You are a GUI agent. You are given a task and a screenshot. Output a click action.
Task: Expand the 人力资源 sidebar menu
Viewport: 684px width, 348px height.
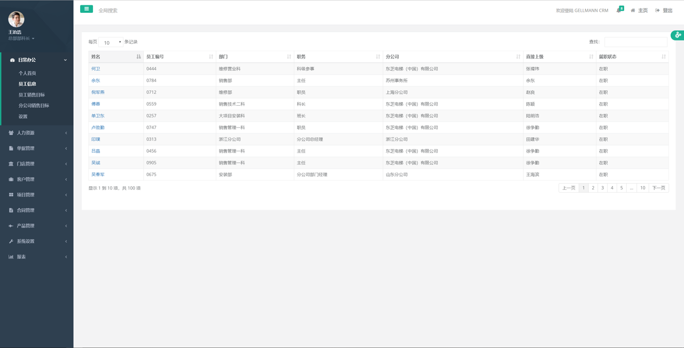point(36,133)
